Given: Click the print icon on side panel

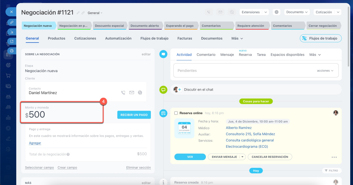Looking at the screenshot, I should point(12,51).
